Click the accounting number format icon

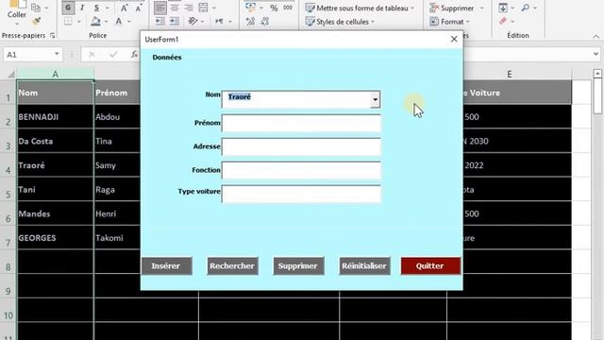pos(251,8)
